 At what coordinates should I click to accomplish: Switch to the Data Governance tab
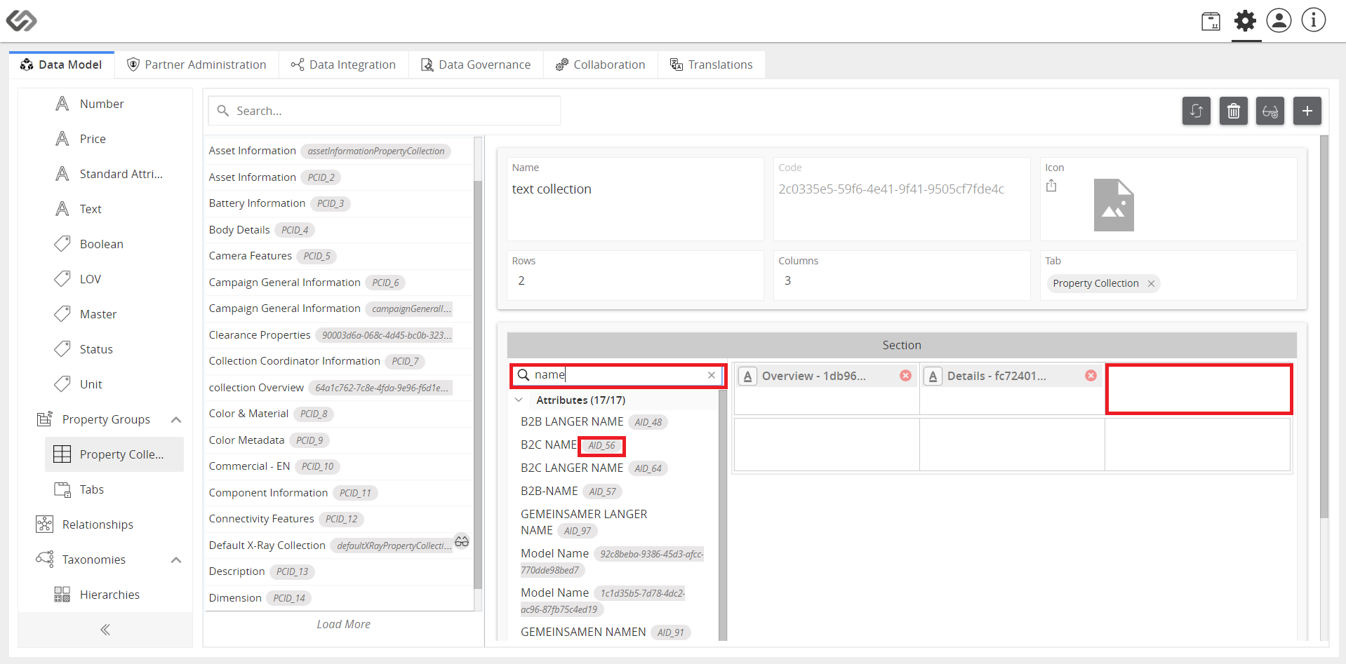(476, 65)
